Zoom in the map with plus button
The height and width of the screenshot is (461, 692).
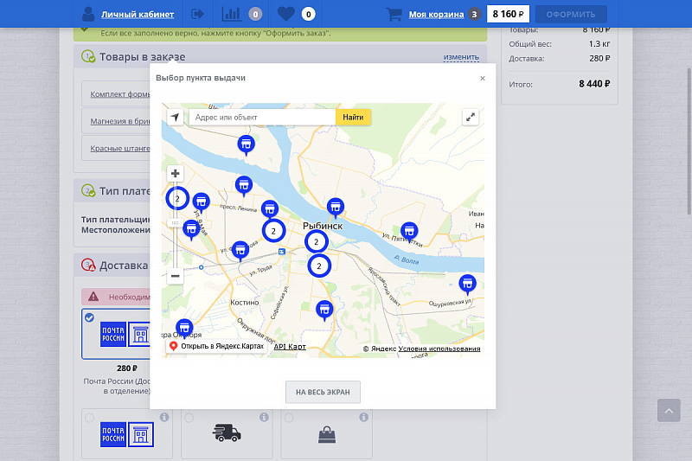(176, 173)
